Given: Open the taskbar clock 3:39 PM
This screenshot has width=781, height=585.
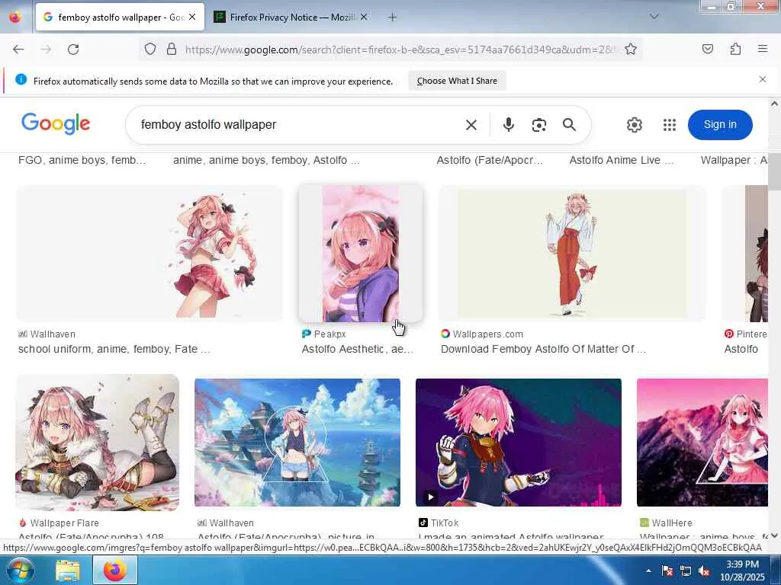Looking at the screenshot, I should click(x=742, y=571).
